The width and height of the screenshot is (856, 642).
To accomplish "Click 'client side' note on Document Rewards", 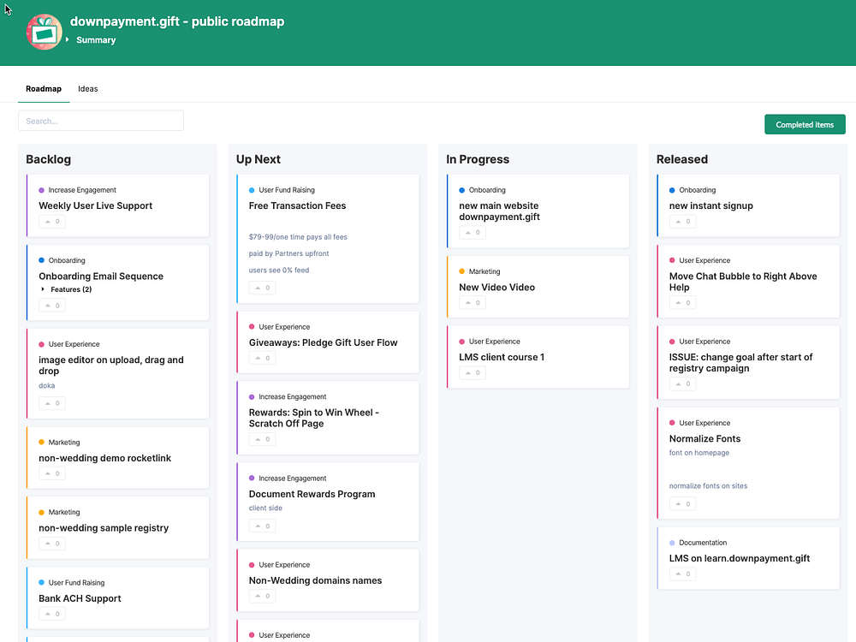I will coord(266,508).
